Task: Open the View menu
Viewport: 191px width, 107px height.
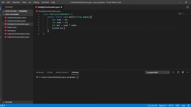Action: click(x=24, y=2)
